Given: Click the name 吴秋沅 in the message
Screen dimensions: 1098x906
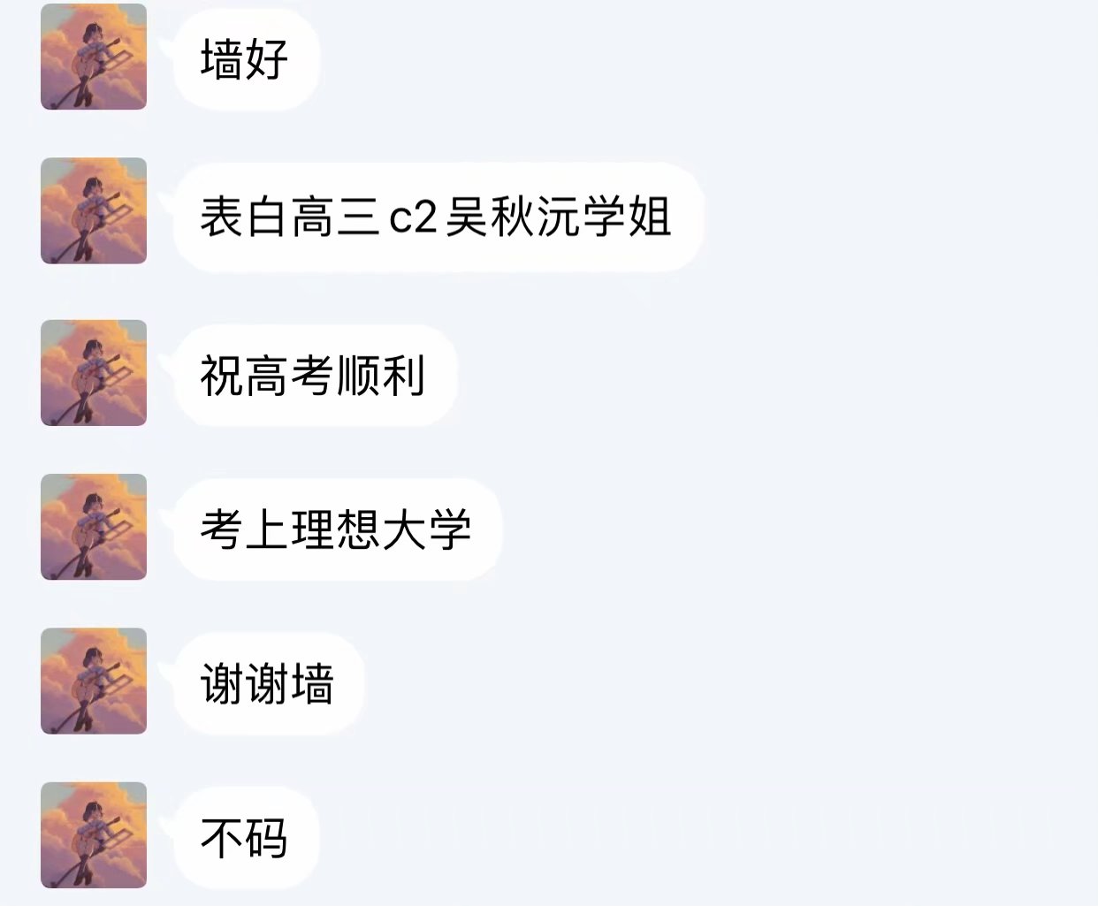Looking at the screenshot, I should click(x=513, y=217).
